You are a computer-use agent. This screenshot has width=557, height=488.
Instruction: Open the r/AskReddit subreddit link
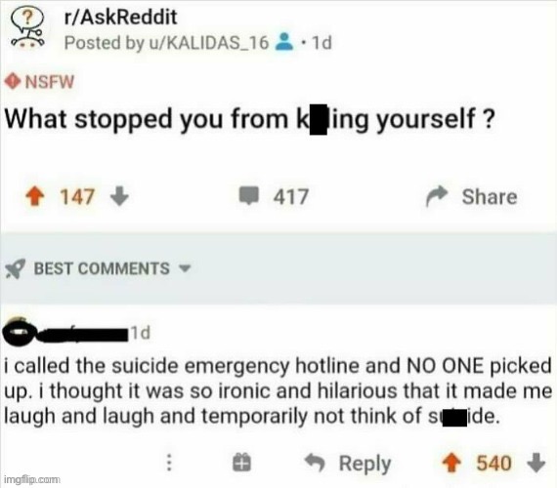tap(120, 17)
